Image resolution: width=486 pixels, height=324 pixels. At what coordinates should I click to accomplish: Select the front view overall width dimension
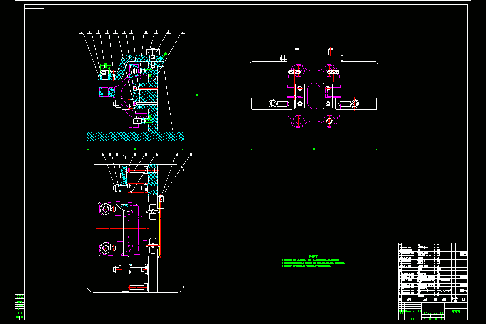pos(314,149)
